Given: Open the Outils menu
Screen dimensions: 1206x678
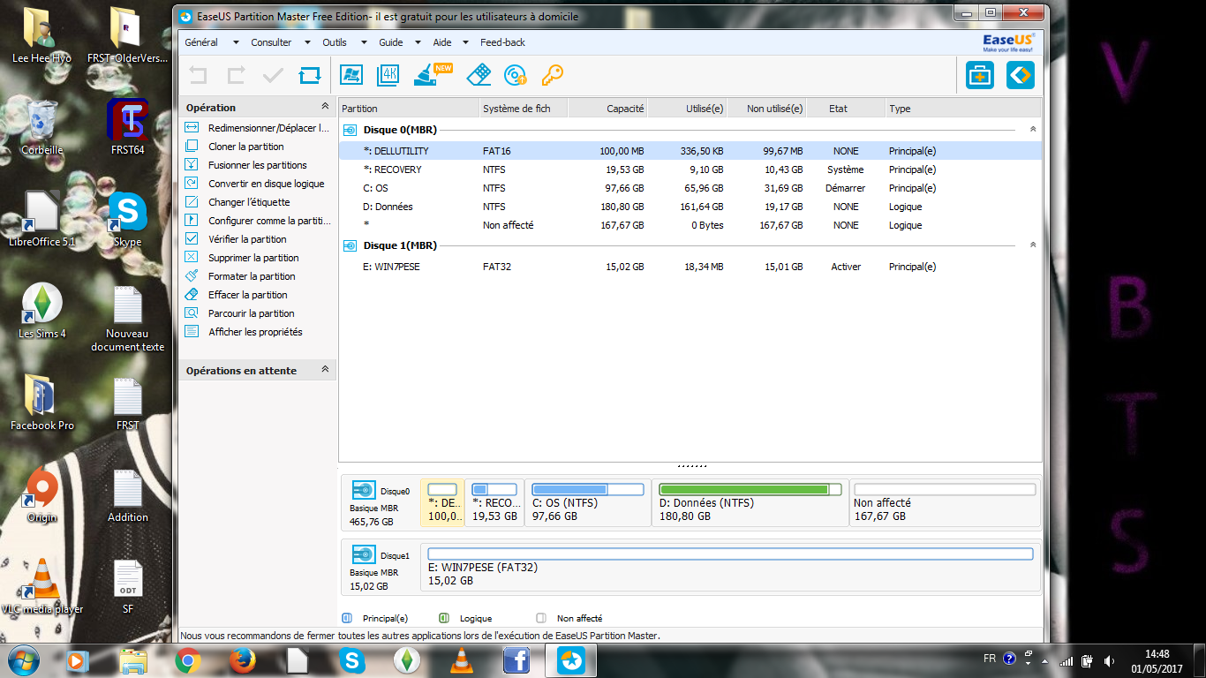Looking at the screenshot, I should coord(335,42).
